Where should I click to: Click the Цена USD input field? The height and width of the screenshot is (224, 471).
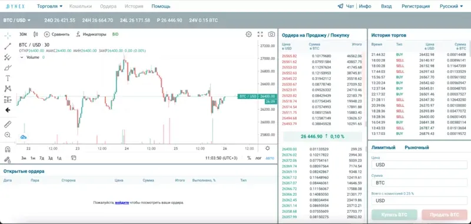(x=419, y=165)
